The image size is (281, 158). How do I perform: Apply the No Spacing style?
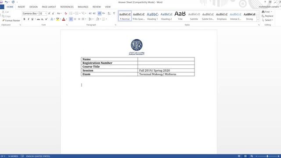click(x=139, y=16)
